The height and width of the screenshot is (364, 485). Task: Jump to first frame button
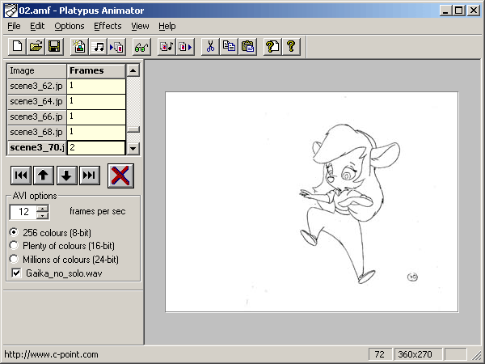pos(21,176)
